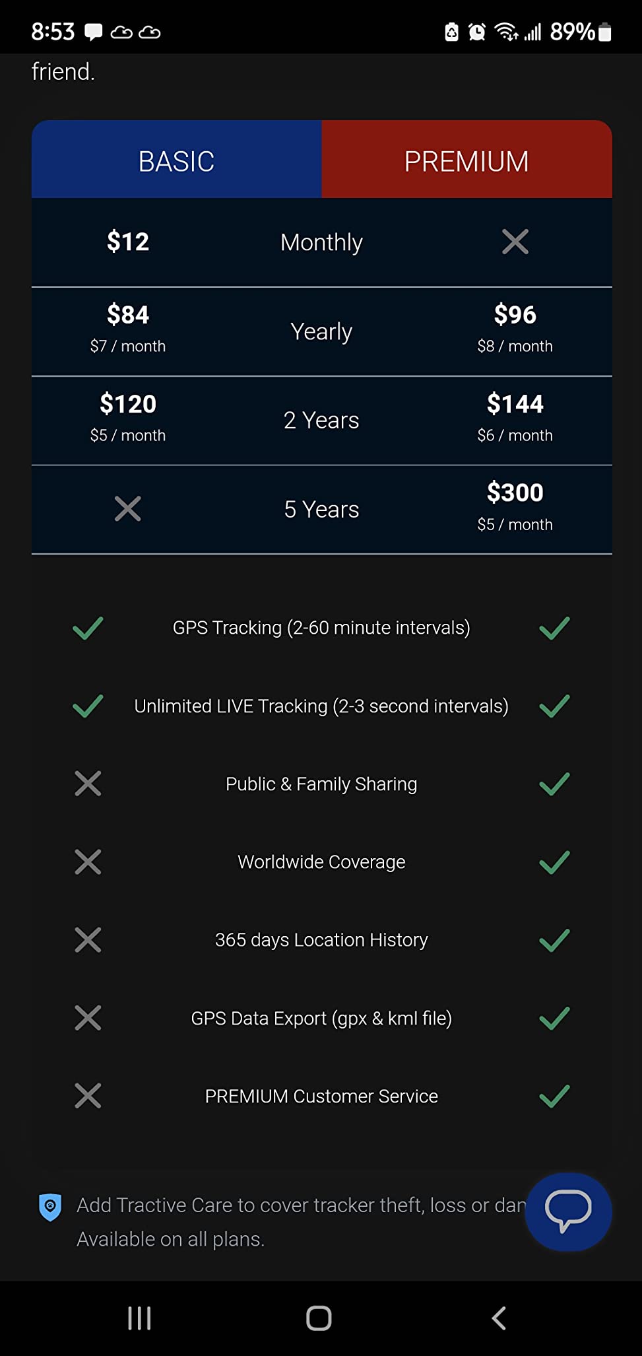Tap the Android home button

tap(319, 1318)
